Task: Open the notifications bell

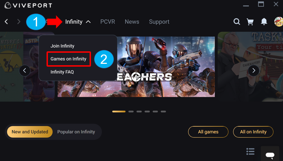Action: coord(264,22)
